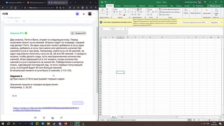Click the Excel horizontal scrollbar
224x126 pixels.
pos(190,117)
